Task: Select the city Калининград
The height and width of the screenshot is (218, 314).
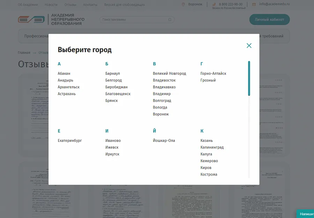Action: 212,147
